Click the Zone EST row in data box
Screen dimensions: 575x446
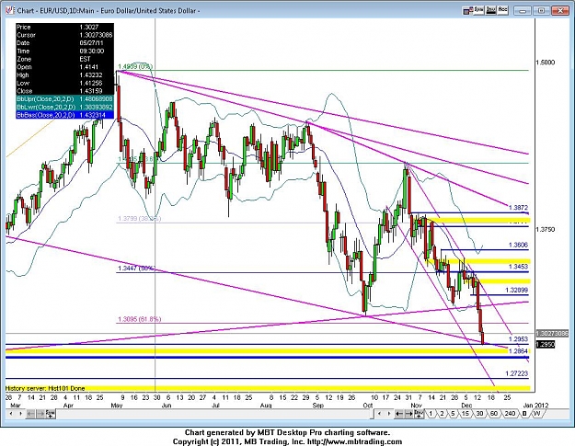point(64,59)
